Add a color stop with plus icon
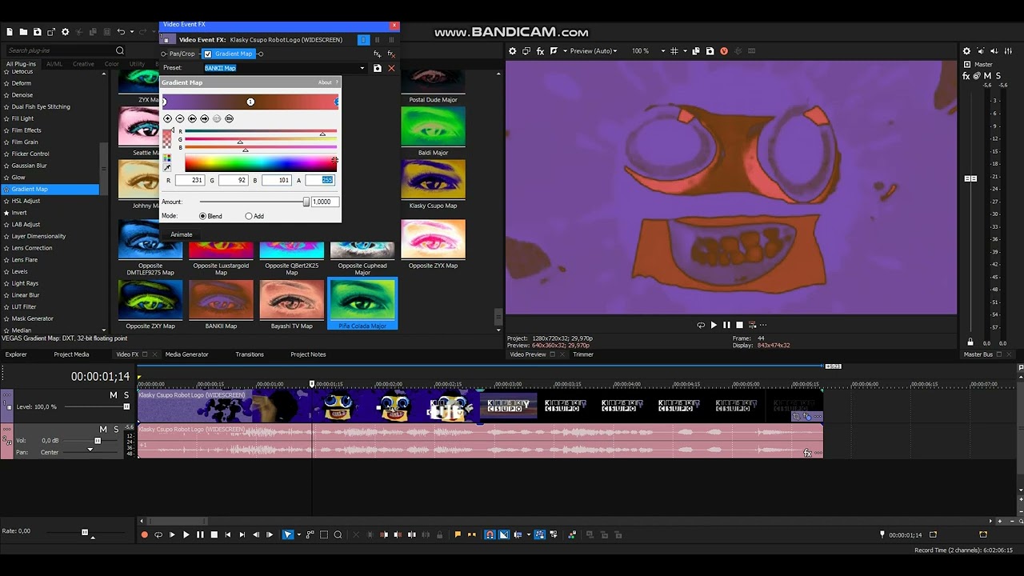 [x=168, y=118]
